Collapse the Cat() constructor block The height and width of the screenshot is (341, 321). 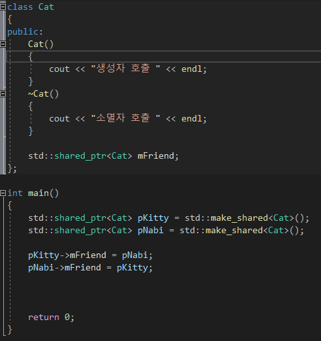(x=3, y=44)
